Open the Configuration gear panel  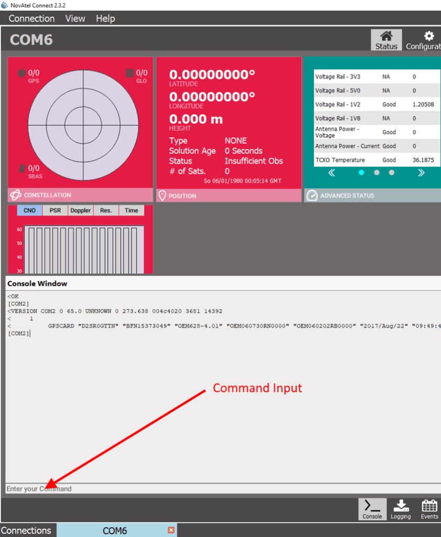(x=425, y=40)
